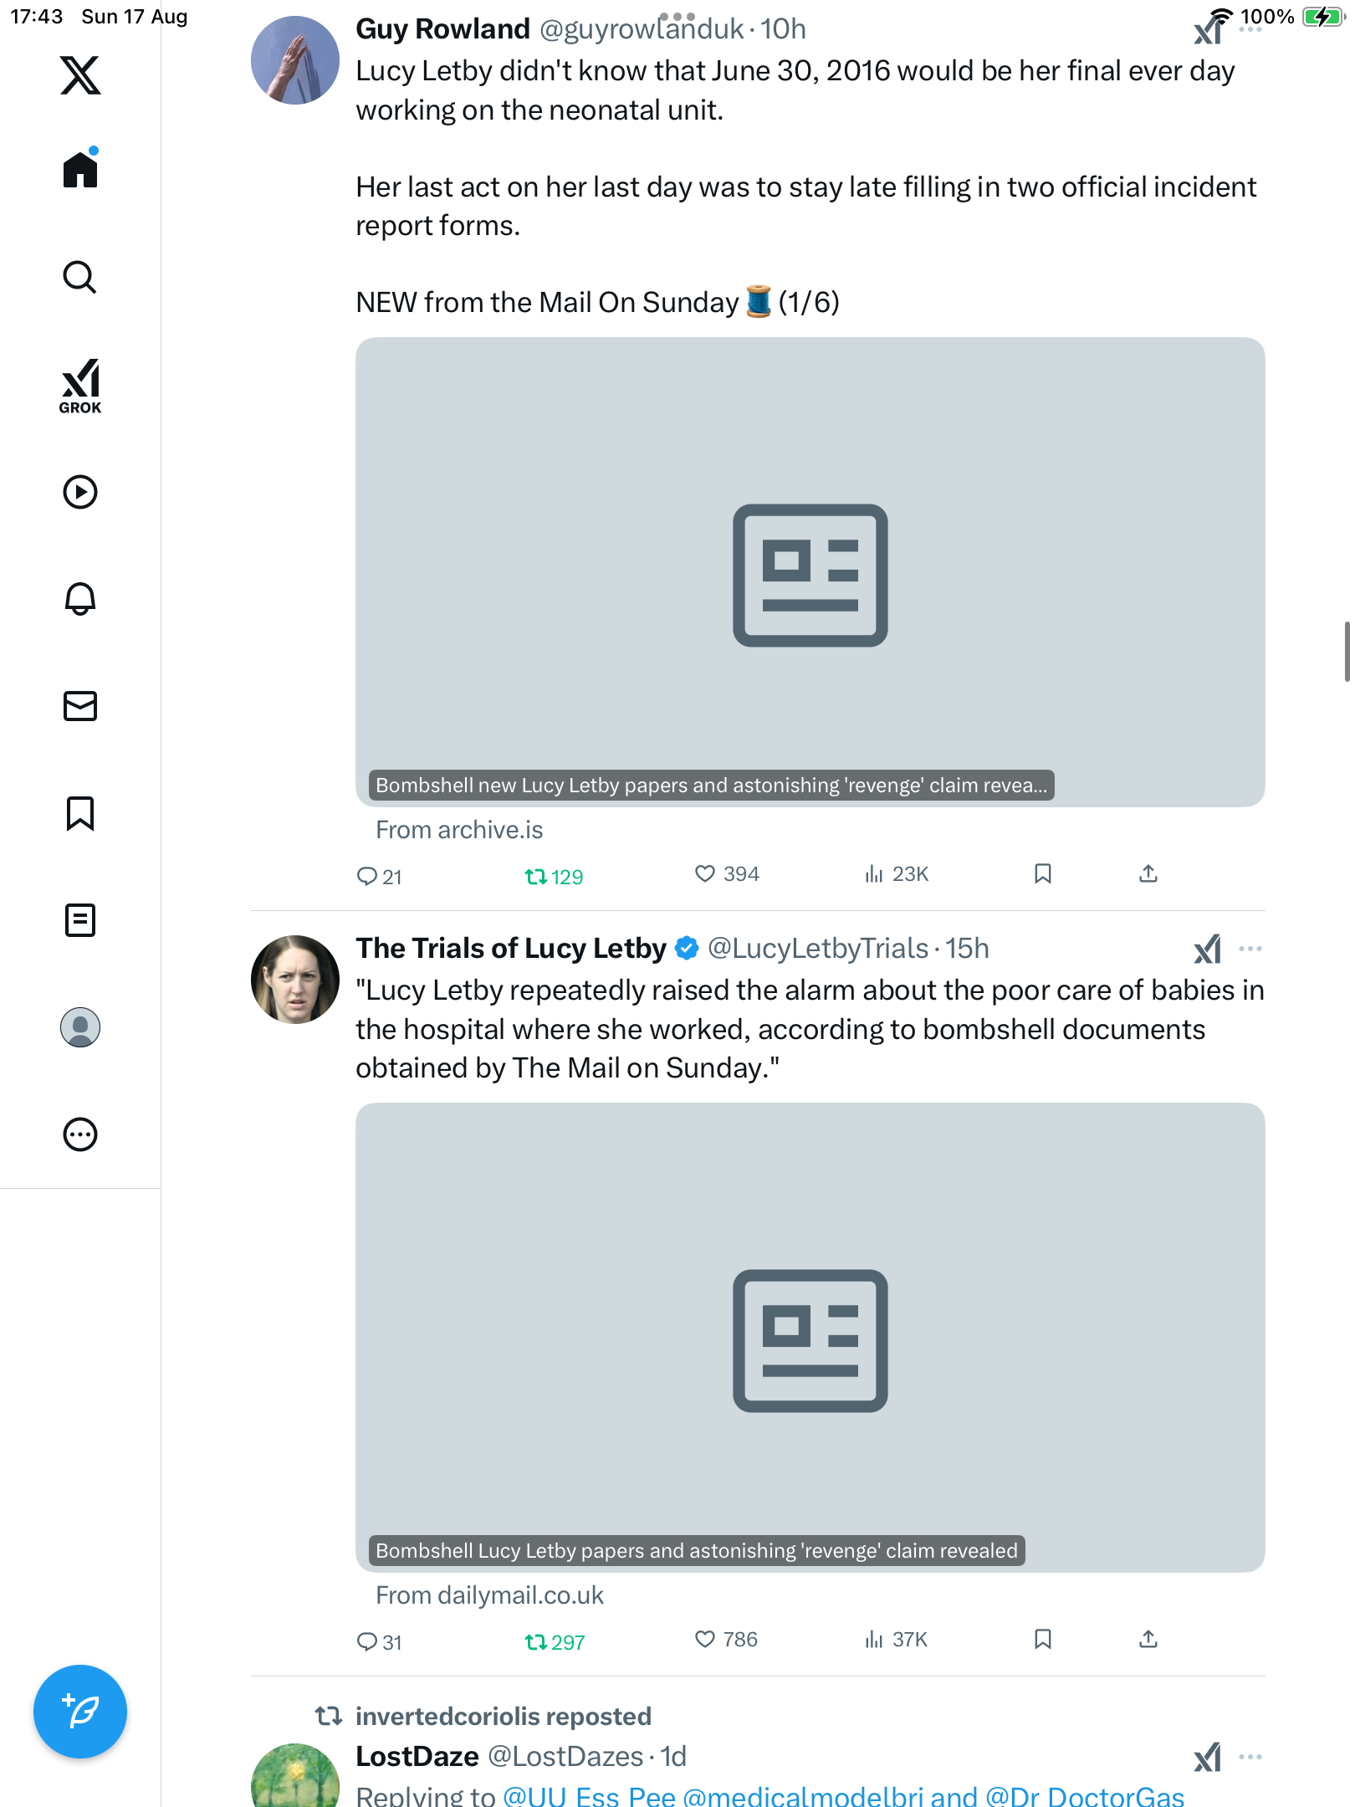Open the Lists sidebar icon
Screen dimensions: 1355x1807
[80, 919]
